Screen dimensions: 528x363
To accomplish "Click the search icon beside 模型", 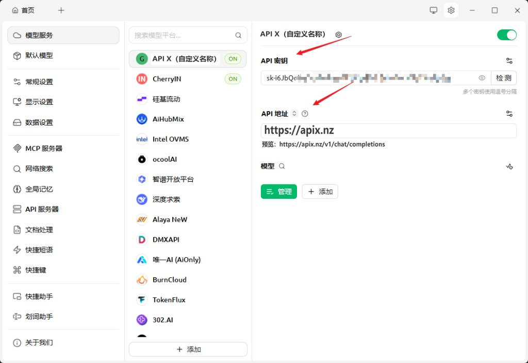I will point(282,166).
